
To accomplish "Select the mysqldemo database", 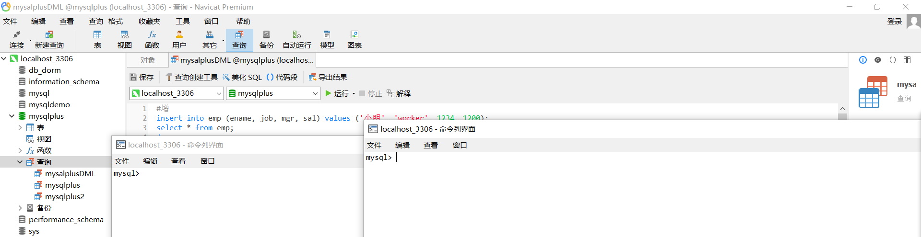I will tap(49, 104).
